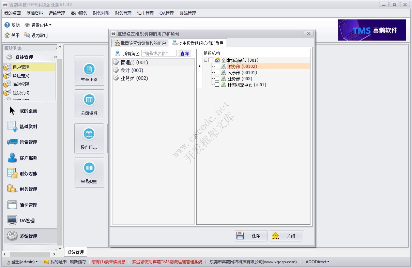412x268 pixels.
Task: Switch to the 批量设置组织机构的用户 tab
Action: 140,43
